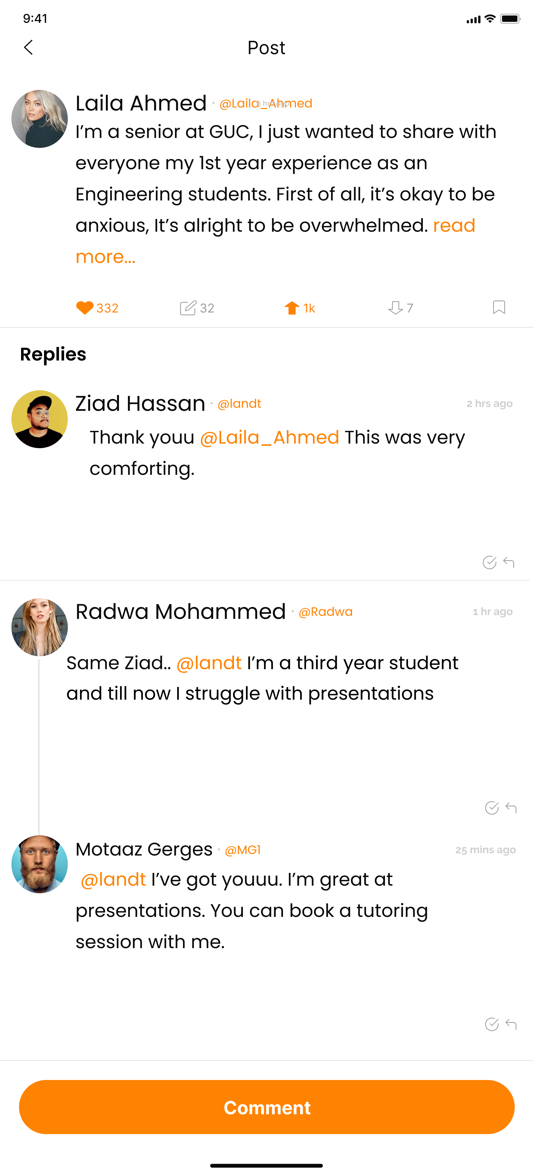
Task: Downvote the post with 7 downvotes
Action: [395, 308]
